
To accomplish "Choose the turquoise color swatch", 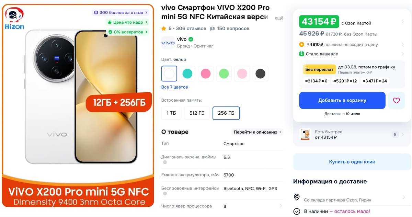I will 187,73.
